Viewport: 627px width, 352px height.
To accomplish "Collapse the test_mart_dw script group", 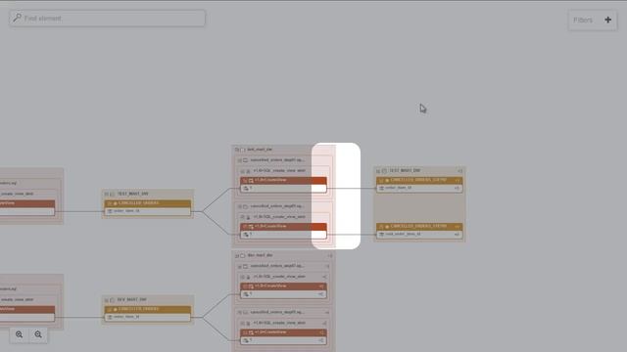I will tap(237, 150).
